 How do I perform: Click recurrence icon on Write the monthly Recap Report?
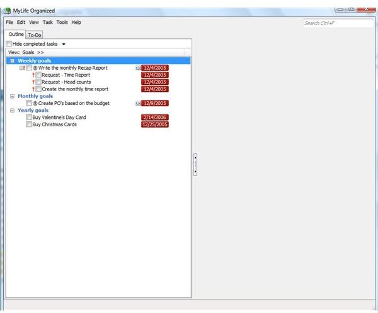137,68
